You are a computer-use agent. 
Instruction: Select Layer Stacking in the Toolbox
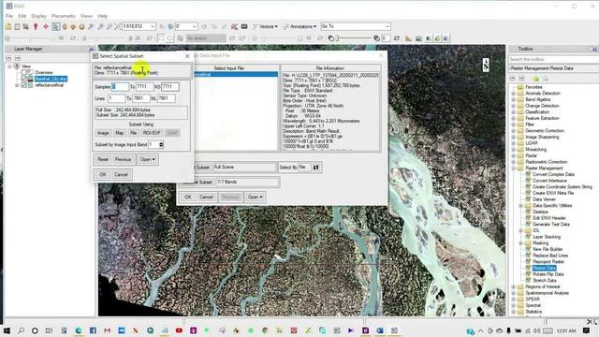(547, 237)
